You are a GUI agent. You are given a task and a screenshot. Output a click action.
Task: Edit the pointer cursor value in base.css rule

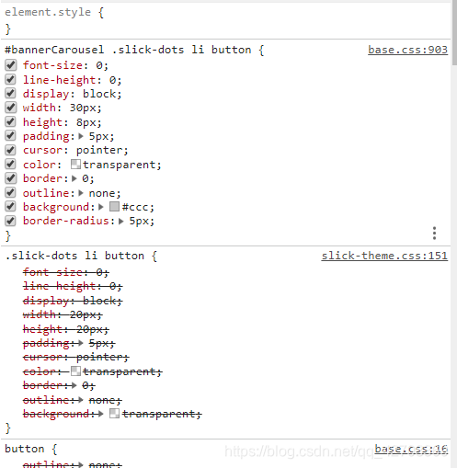tap(98, 150)
